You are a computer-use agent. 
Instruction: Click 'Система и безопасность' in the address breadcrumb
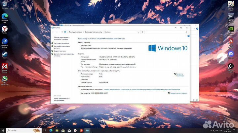pos(93,32)
